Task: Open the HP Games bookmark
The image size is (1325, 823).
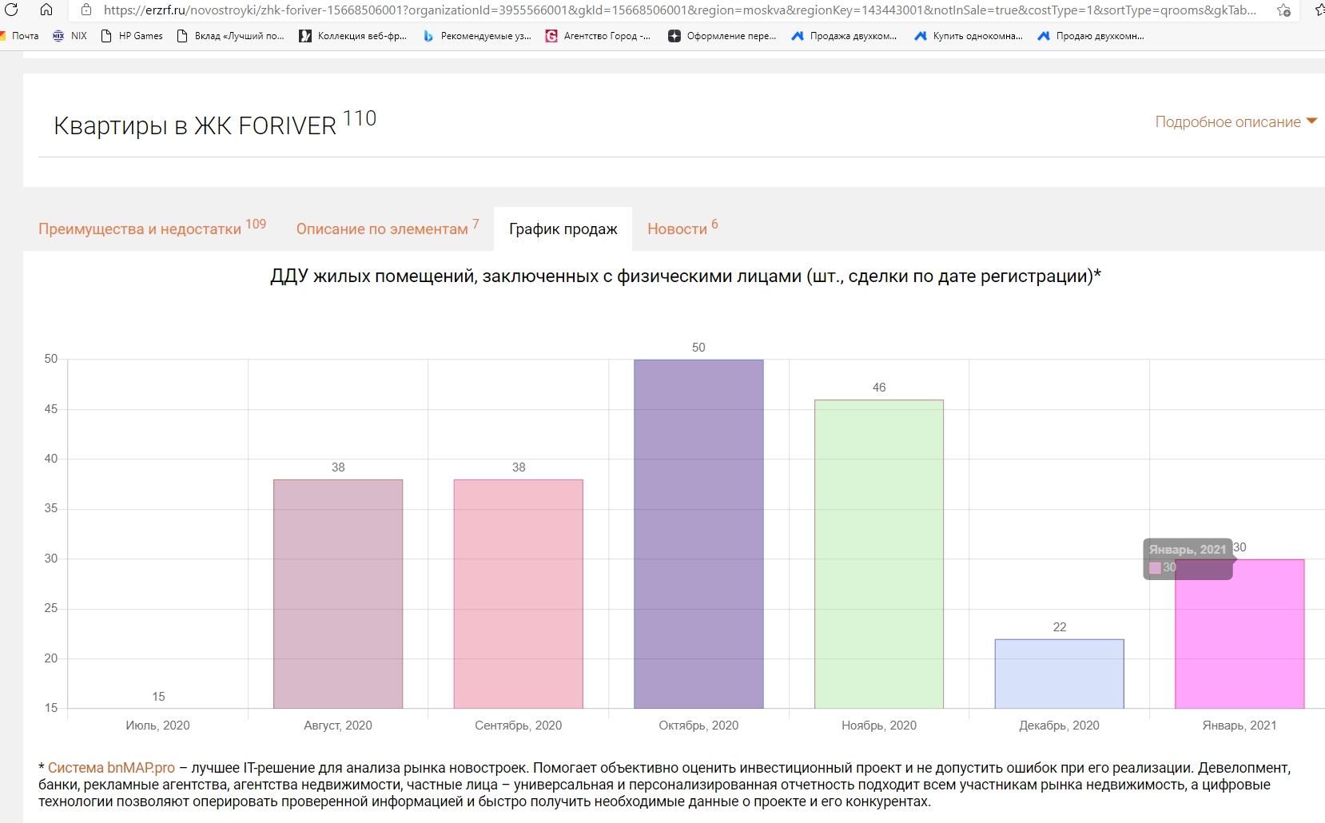Action: coord(132,36)
